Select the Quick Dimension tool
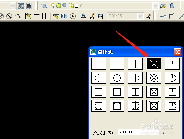Screen dimensions: 184x139 pyautogui.click(x=28, y=16)
